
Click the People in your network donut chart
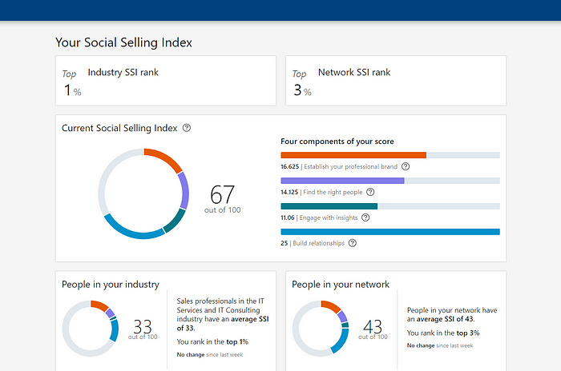[321, 329]
